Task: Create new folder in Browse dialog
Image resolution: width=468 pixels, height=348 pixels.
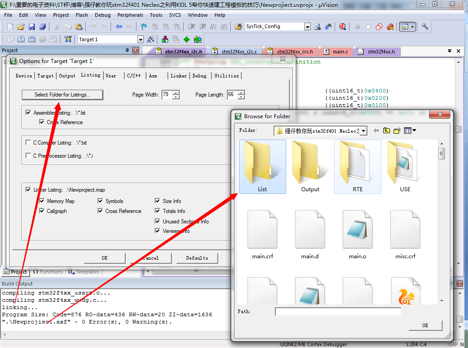Action: (397, 130)
